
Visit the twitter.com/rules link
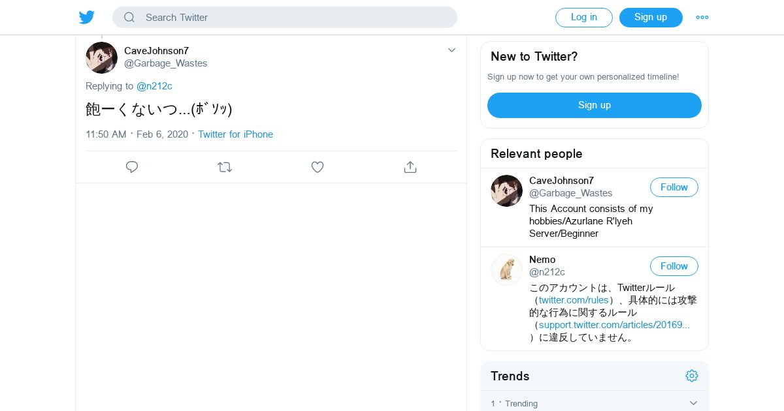pos(574,300)
